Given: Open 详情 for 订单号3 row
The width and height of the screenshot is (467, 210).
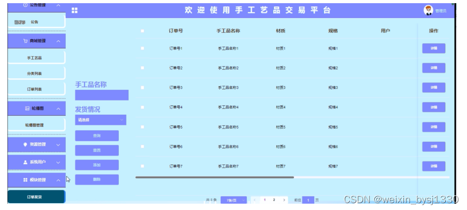Looking at the screenshot, I should click(434, 87).
